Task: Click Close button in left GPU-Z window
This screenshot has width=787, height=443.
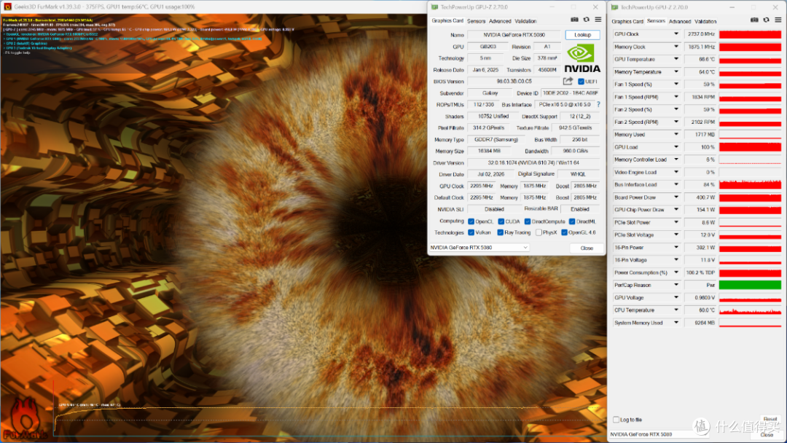Action: pos(587,248)
